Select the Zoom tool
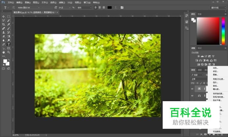This screenshot has height=137, width=228. tap(9, 52)
